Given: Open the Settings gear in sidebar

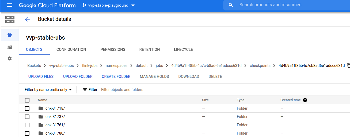Looking at the screenshot, I should pos(10,58).
